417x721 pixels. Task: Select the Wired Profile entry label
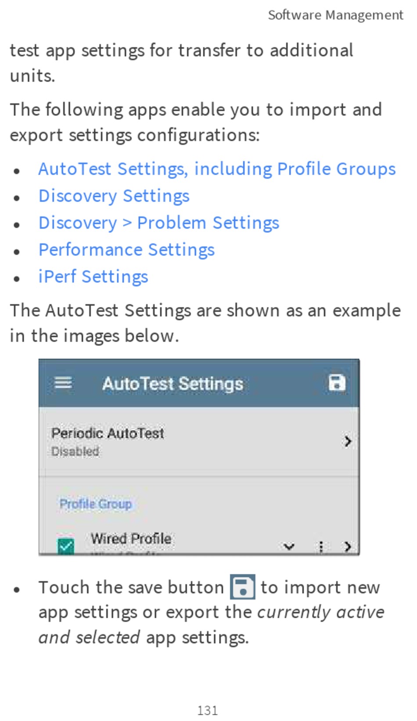(131, 539)
